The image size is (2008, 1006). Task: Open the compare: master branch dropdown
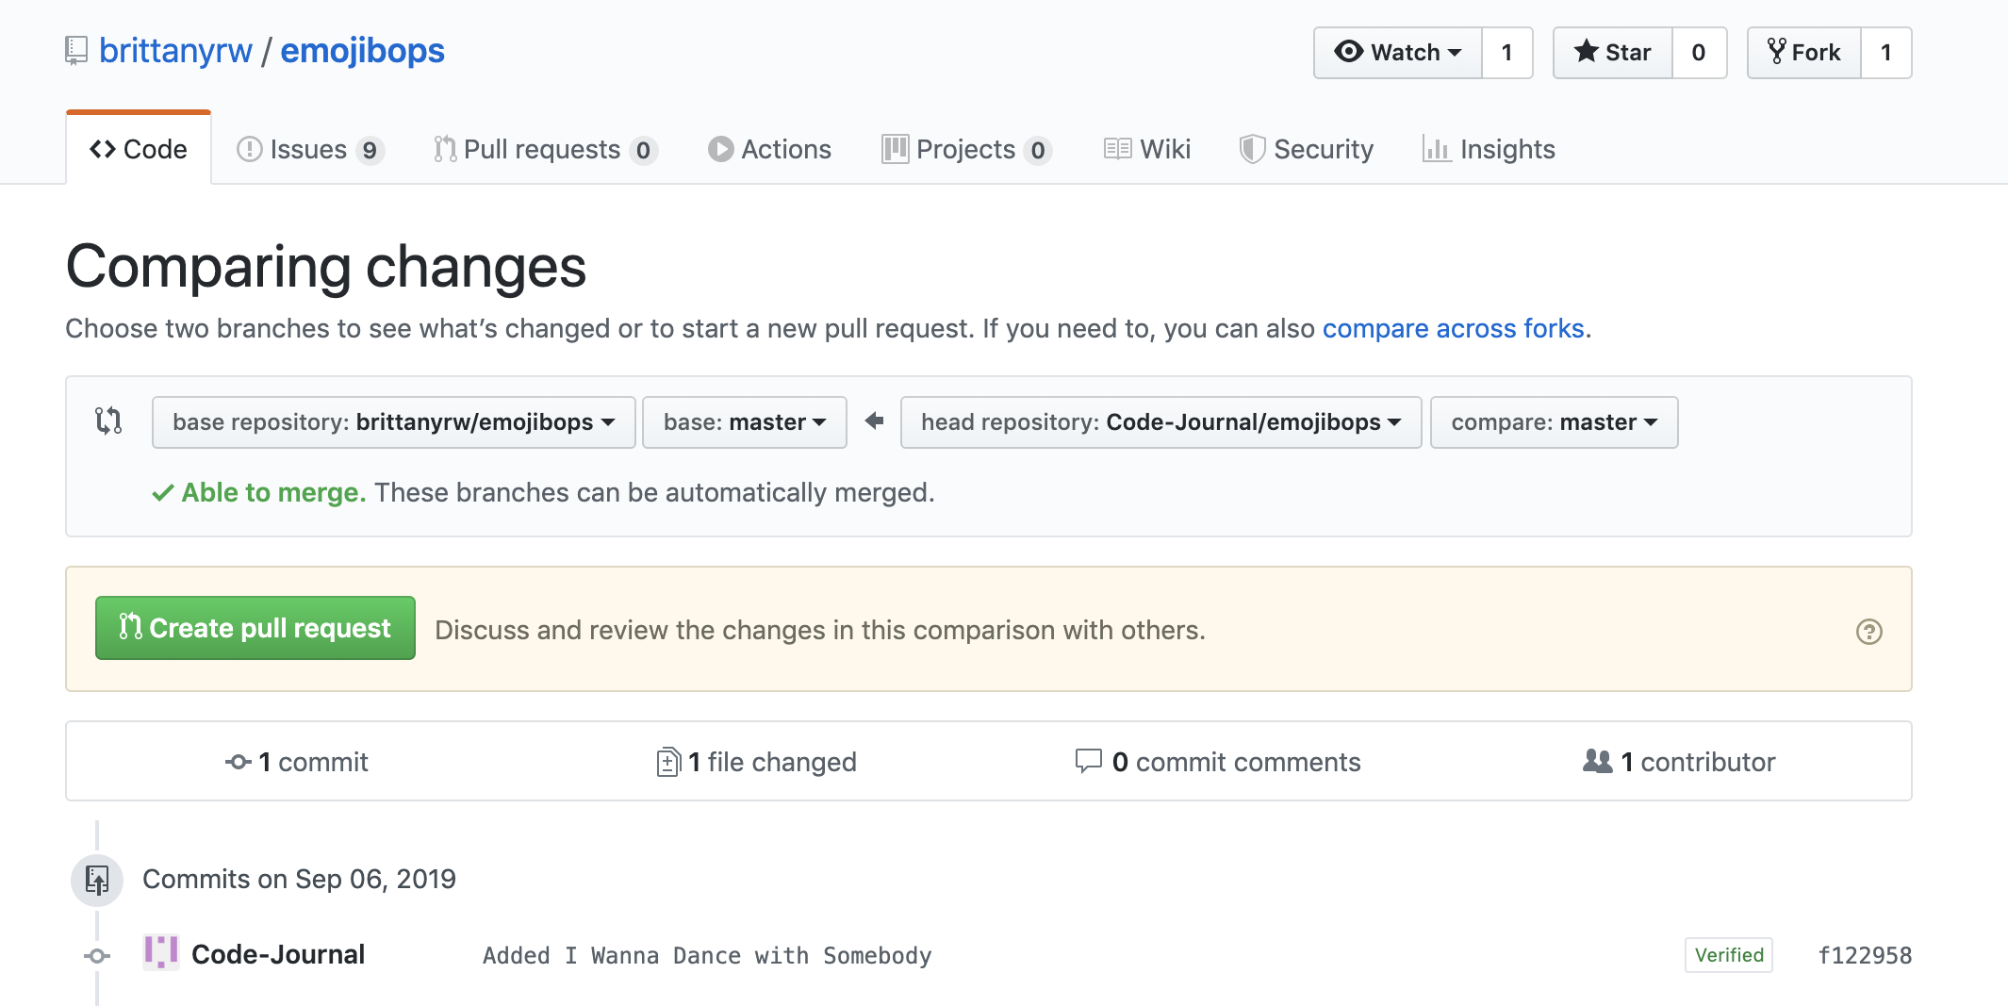(x=1553, y=422)
